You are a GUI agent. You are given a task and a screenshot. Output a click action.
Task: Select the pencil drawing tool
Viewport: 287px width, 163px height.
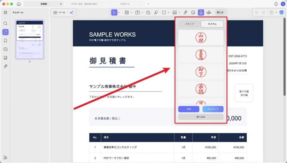tap(156, 12)
